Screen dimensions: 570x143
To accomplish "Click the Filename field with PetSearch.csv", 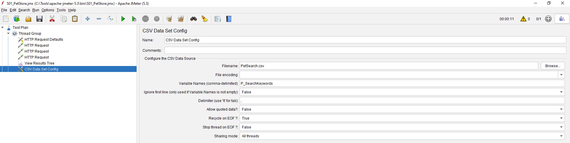I will pyautogui.click(x=389, y=66).
